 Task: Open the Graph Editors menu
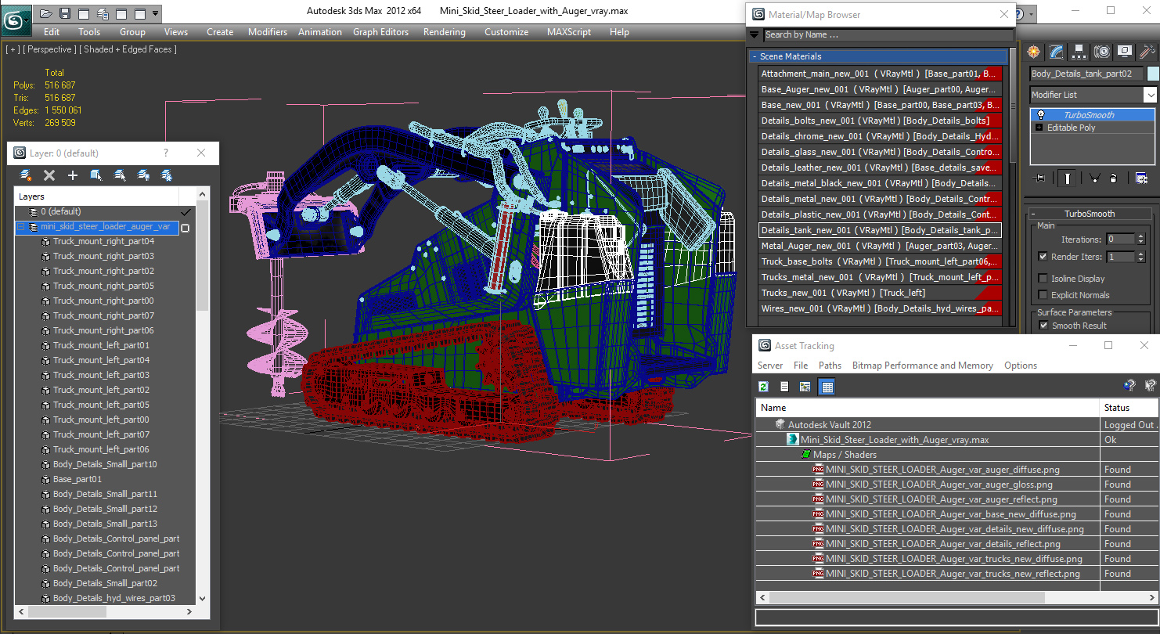pos(380,32)
